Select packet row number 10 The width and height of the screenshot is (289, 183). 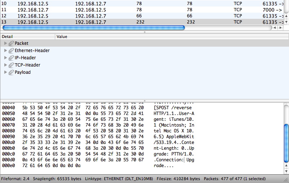[142, 4]
